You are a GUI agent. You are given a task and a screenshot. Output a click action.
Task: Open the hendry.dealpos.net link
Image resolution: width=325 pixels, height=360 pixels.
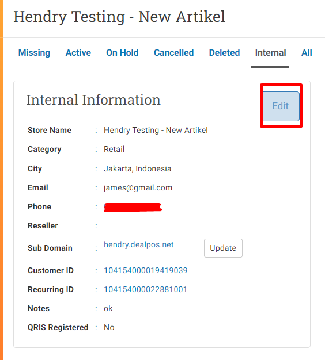pos(139,245)
